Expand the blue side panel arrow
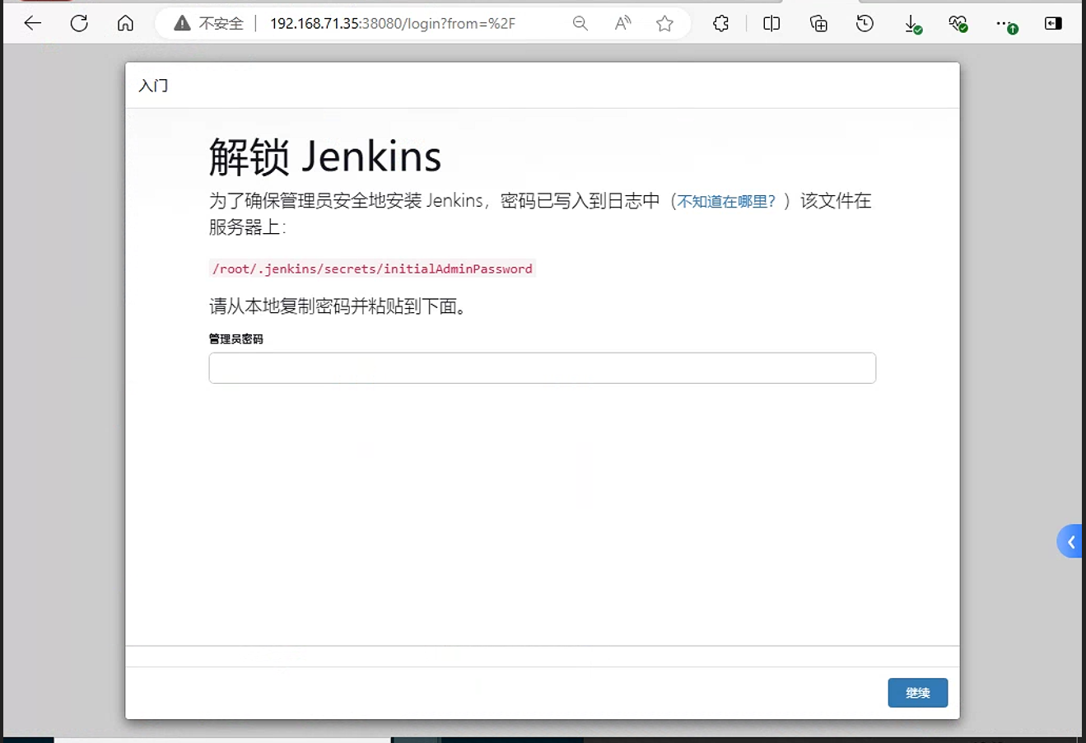This screenshot has height=743, width=1086. point(1070,541)
